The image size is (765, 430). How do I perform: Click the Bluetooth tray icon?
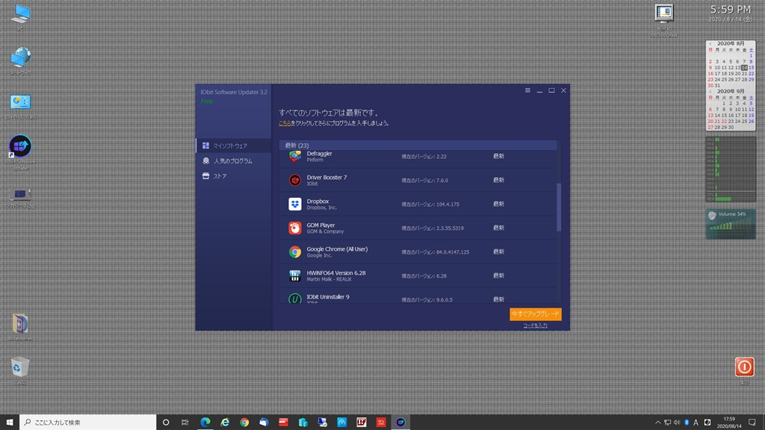687,423
